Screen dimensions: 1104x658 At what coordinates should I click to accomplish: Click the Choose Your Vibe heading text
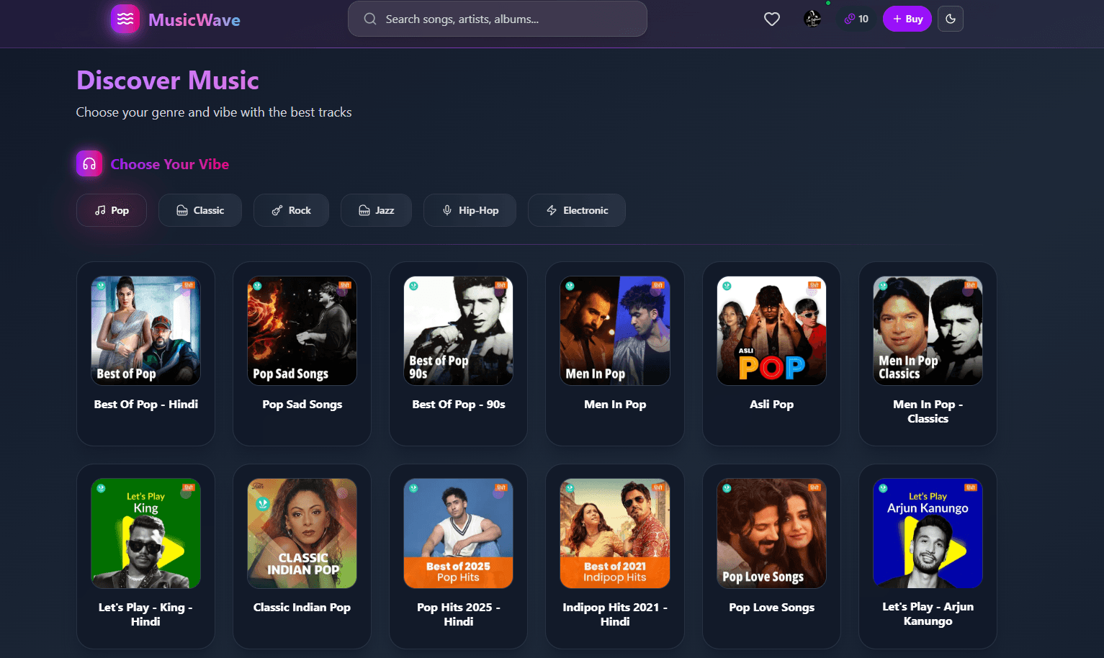click(x=170, y=165)
